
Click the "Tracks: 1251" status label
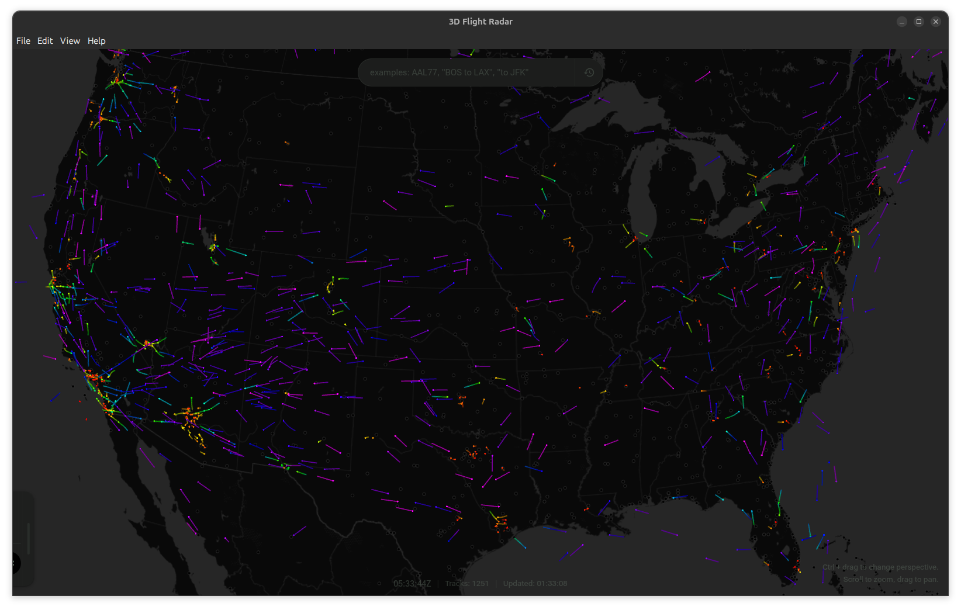(466, 583)
